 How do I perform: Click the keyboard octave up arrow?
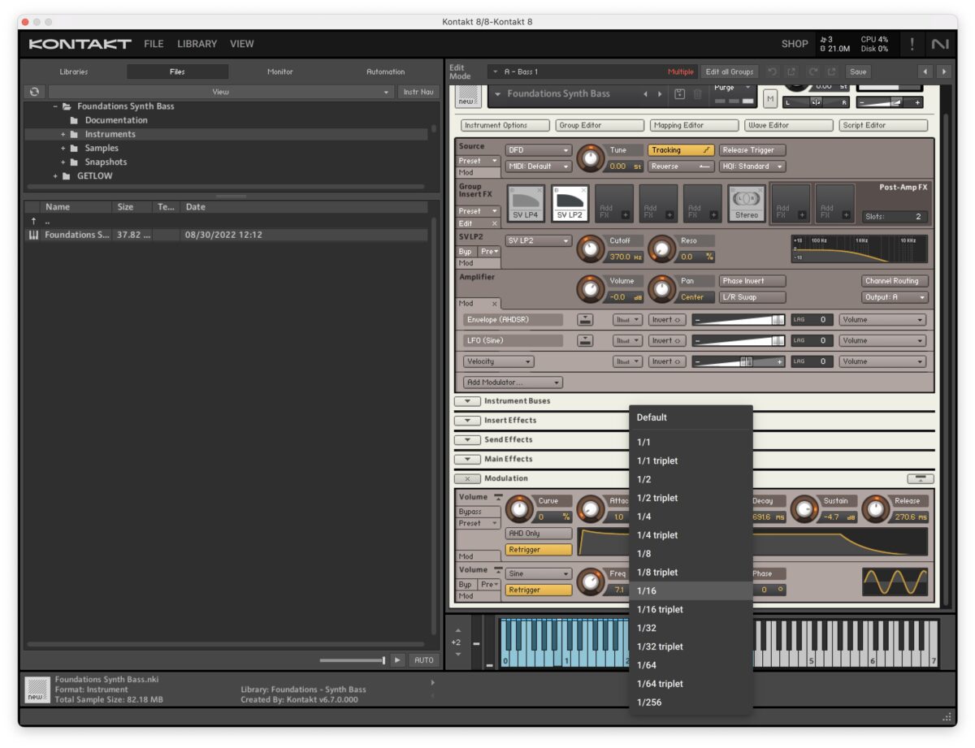(x=457, y=630)
